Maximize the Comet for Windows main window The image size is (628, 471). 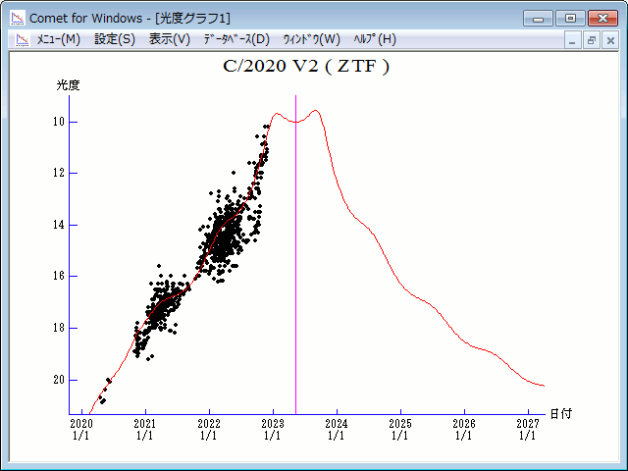coord(569,18)
